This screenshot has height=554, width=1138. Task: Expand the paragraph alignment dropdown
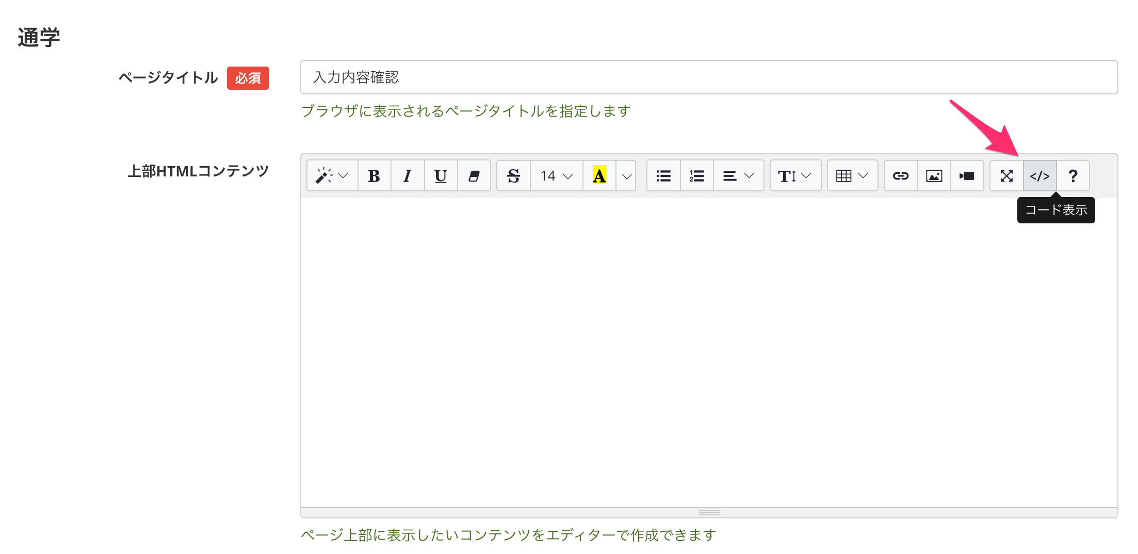coord(738,176)
